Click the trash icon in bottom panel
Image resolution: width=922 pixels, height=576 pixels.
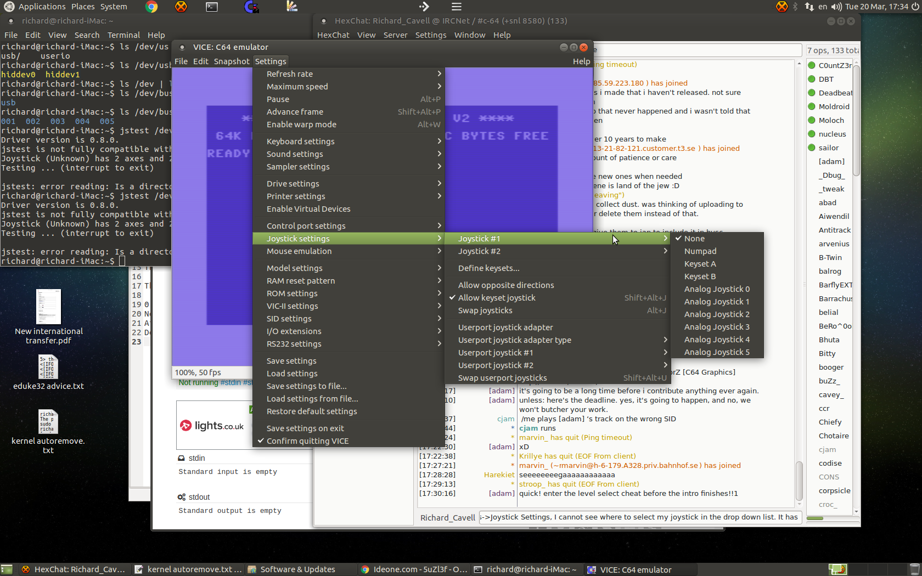[x=914, y=569]
